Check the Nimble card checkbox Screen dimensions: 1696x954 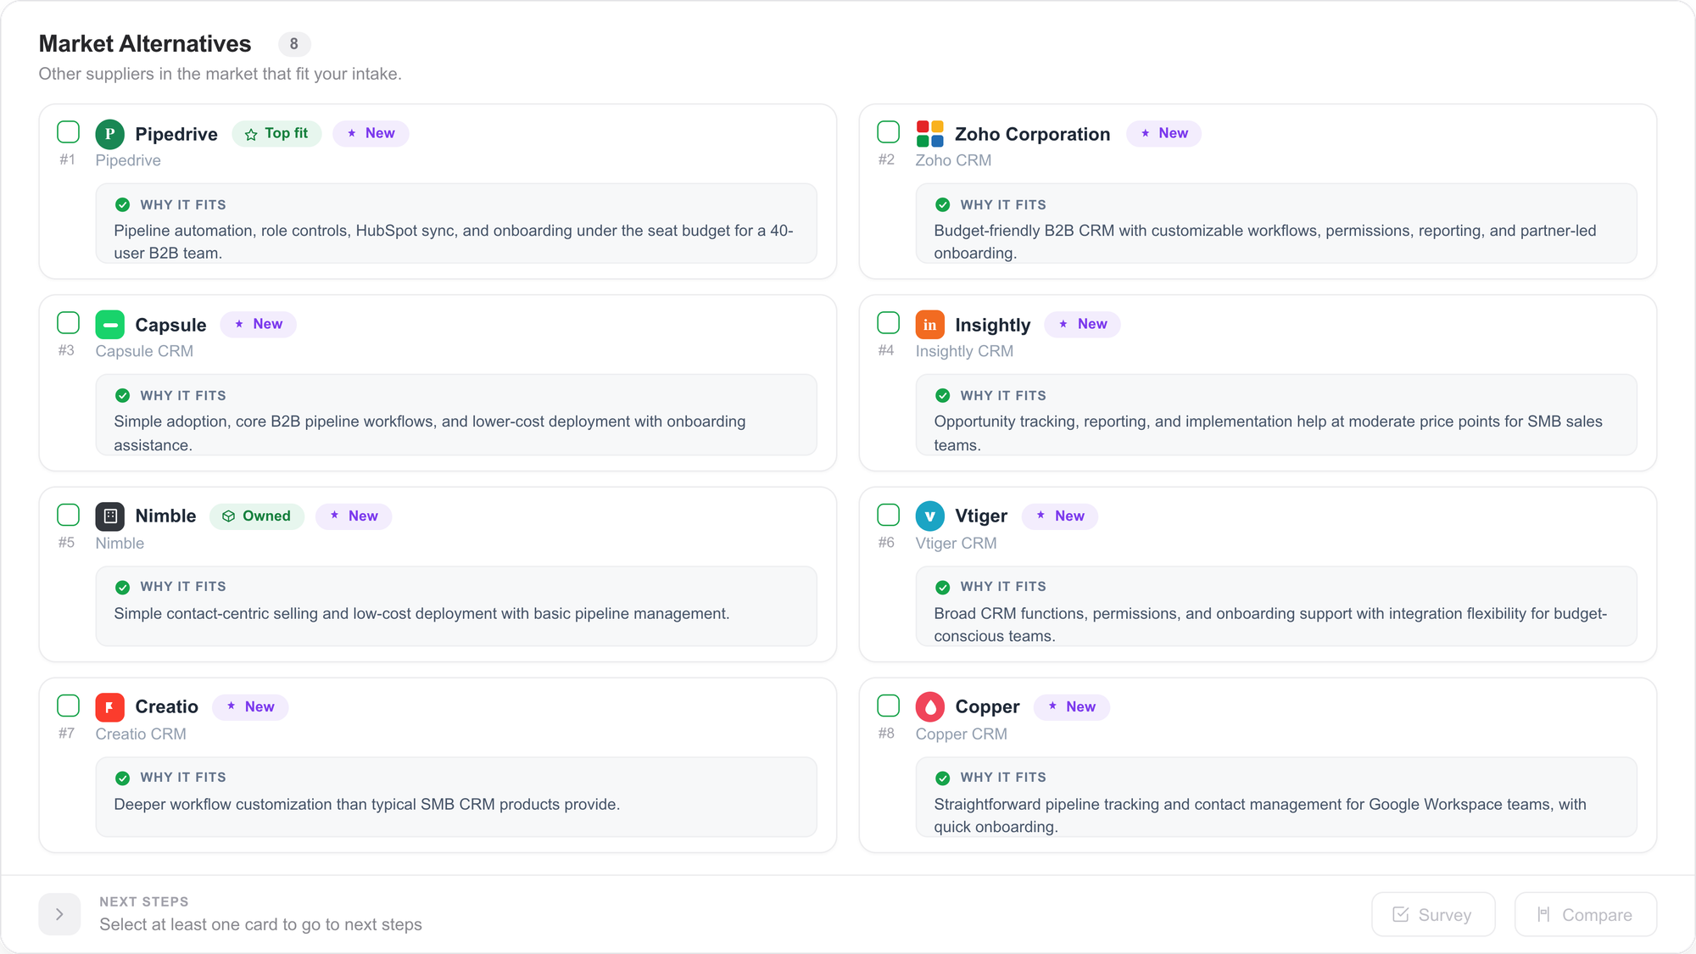68,515
